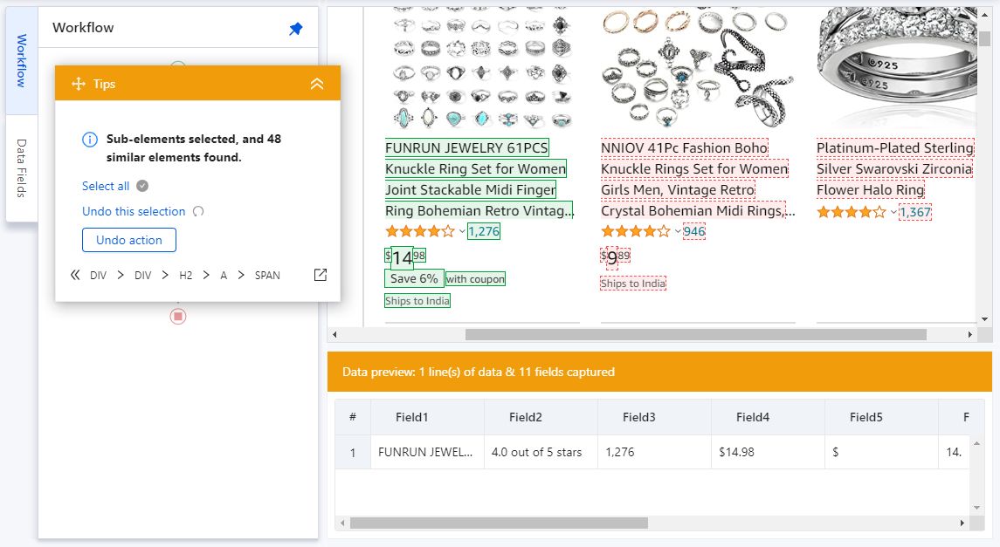Click the undo arrow icon beside Undo this selection
The height and width of the screenshot is (547, 1000).
click(x=198, y=211)
